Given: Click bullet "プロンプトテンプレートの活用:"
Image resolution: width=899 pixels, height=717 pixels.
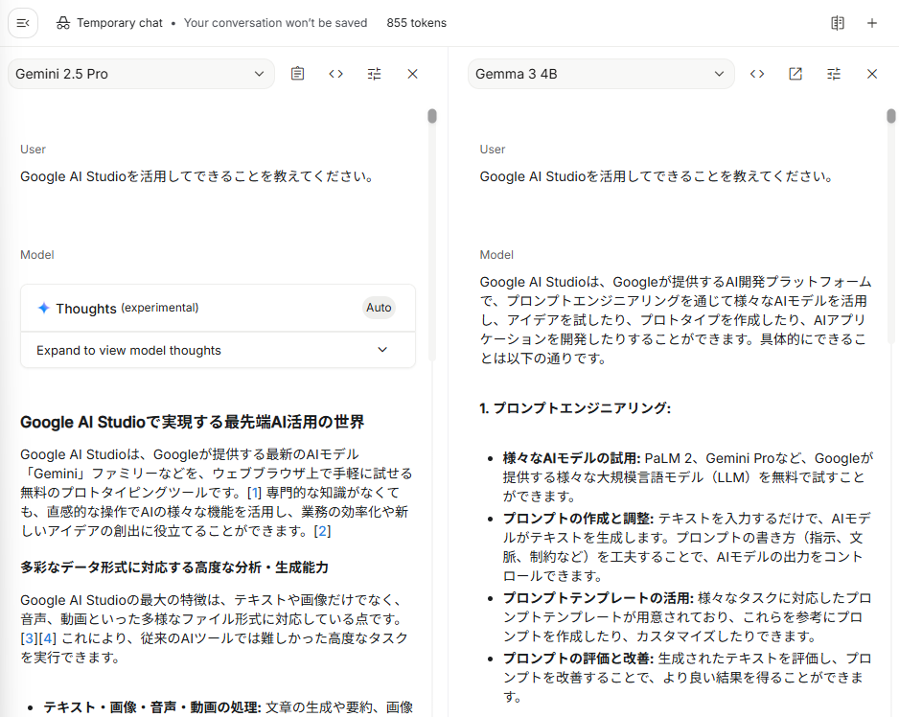Looking at the screenshot, I should [598, 598].
